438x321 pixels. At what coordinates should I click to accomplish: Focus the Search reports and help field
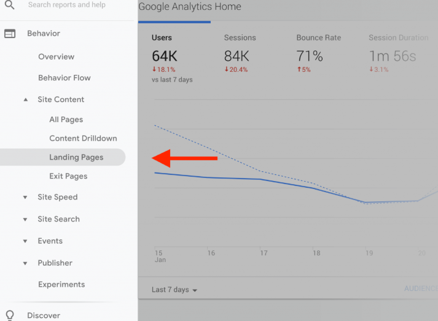pos(67,5)
